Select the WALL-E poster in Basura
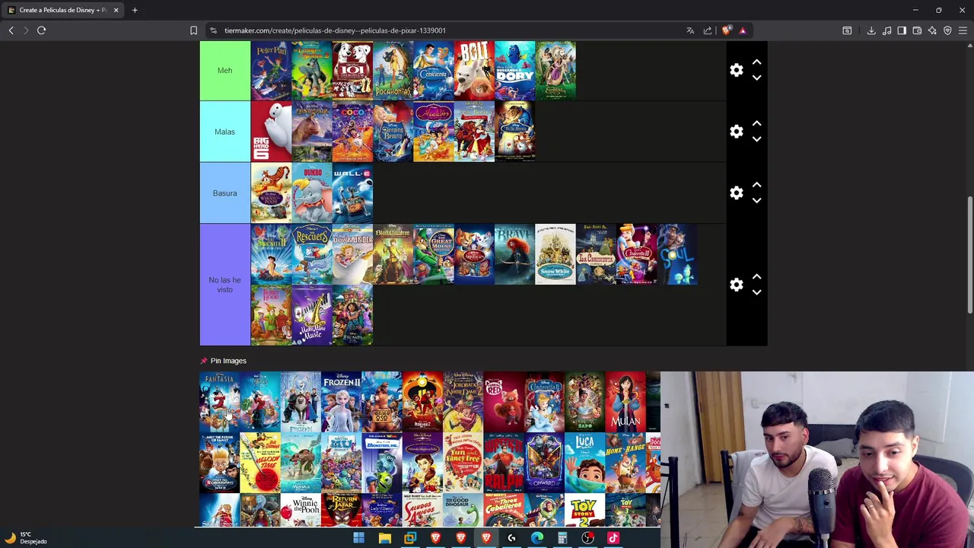 [352, 193]
